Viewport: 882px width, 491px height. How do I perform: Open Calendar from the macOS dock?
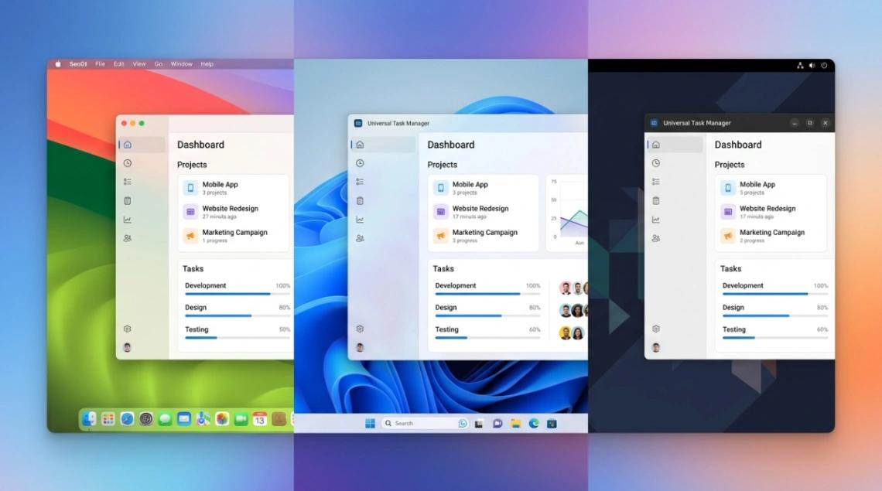coord(260,419)
